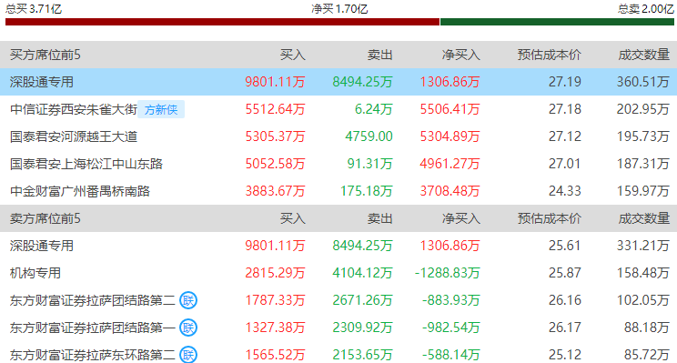The height and width of the screenshot is (363, 677).
Task: Sort sellers by 预估成本价 column header
Action: (x=550, y=218)
